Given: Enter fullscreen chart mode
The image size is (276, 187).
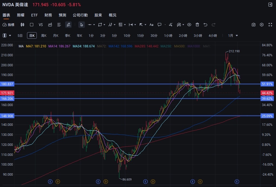Looking at the screenshot, I should click(270, 25).
